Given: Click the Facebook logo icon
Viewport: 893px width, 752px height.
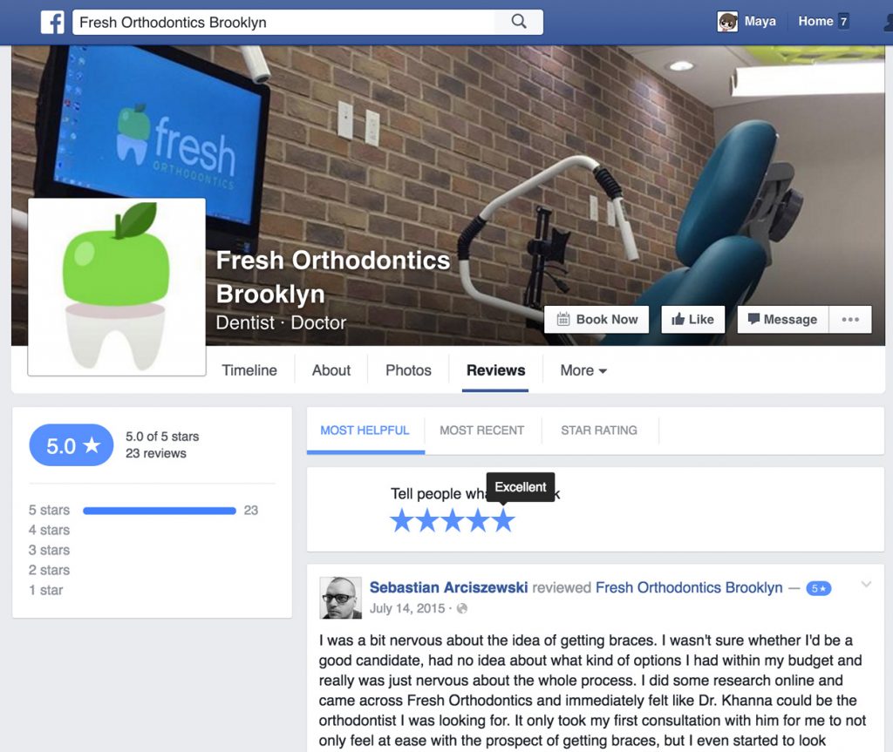Looking at the screenshot, I should tap(52, 22).
